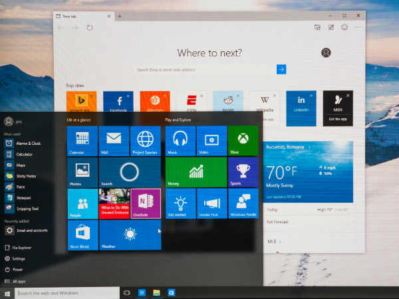Open a new browser tab with plus
This screenshot has height=299, width=399.
click(120, 15)
